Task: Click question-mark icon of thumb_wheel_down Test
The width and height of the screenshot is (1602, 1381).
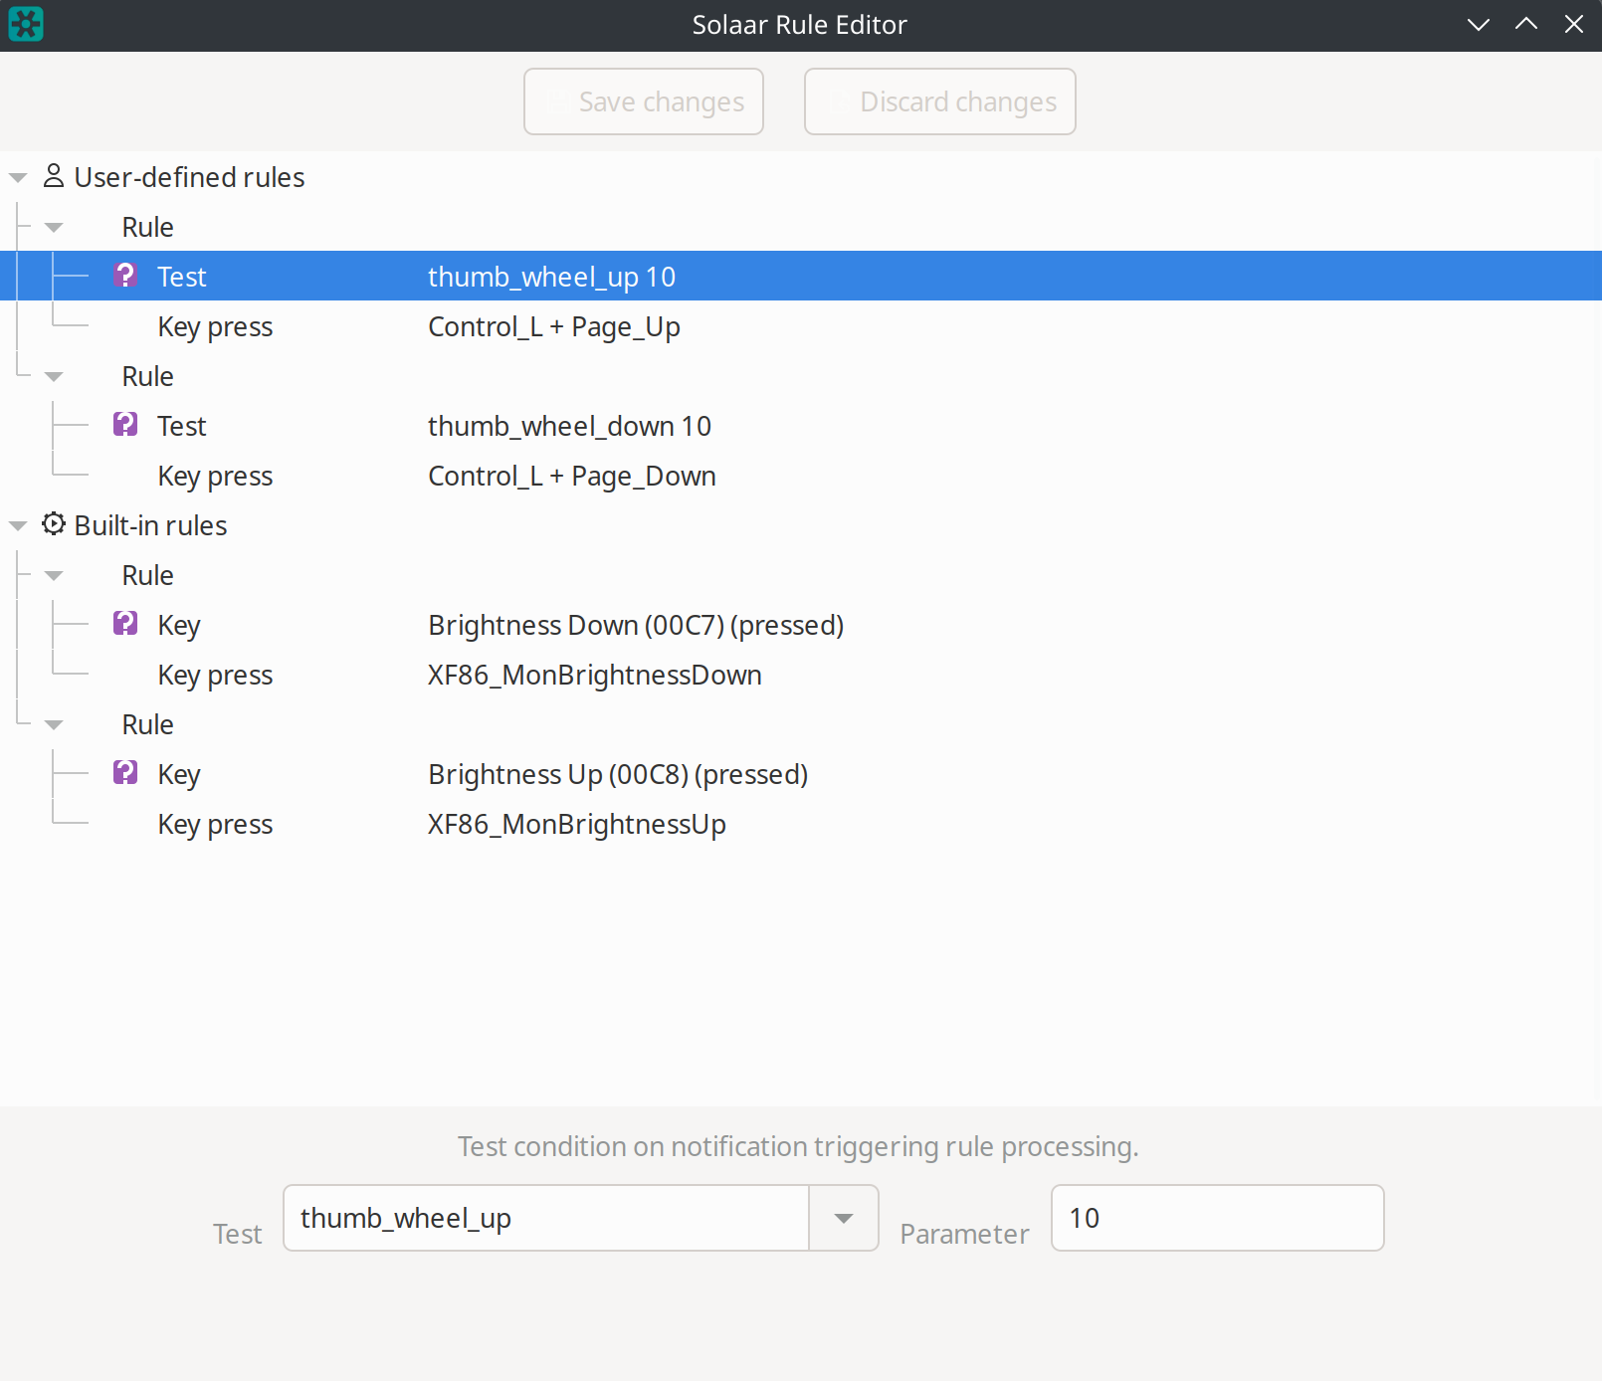Action: [125, 425]
